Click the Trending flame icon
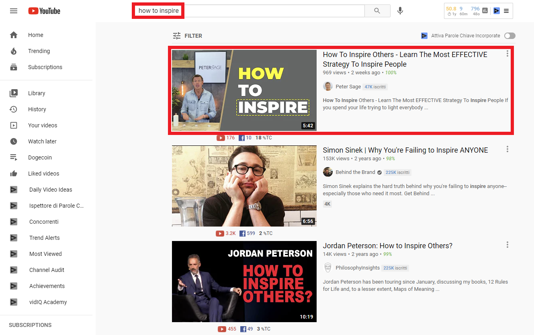Viewport: 534px width, 335px height. click(x=14, y=51)
